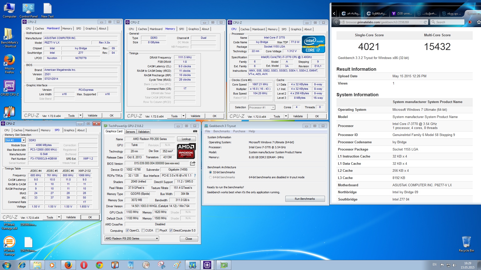Screen dimensions: 481x270
Task: Switch to the CPU-Z taskbar button
Action: (207, 265)
